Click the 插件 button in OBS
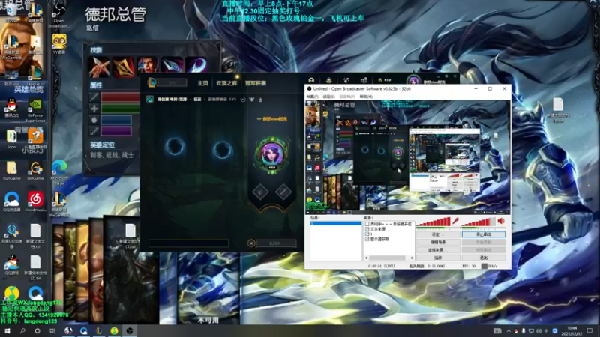The width and height of the screenshot is (600, 337). tap(438, 258)
